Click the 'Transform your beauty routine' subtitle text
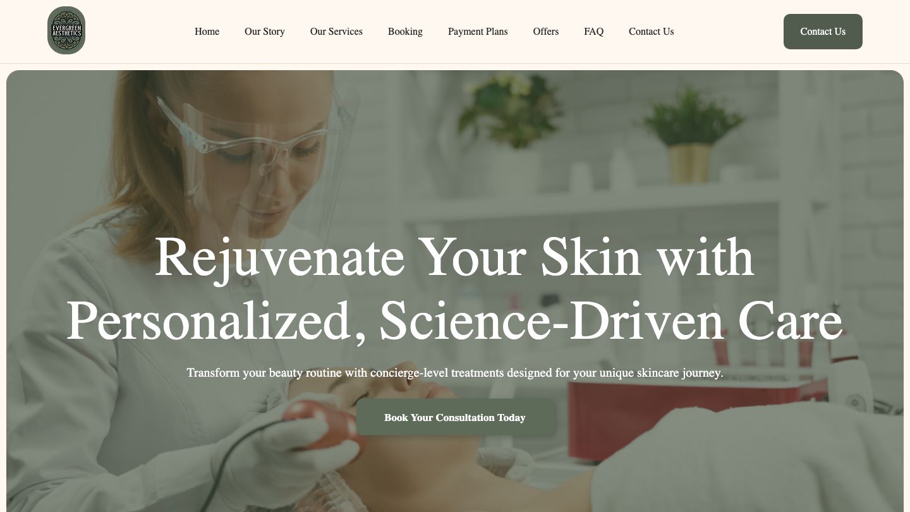 coord(455,373)
